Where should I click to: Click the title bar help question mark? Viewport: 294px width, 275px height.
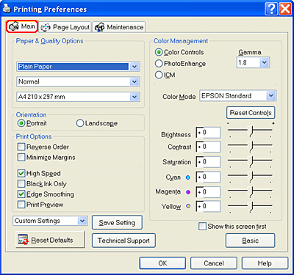point(271,10)
